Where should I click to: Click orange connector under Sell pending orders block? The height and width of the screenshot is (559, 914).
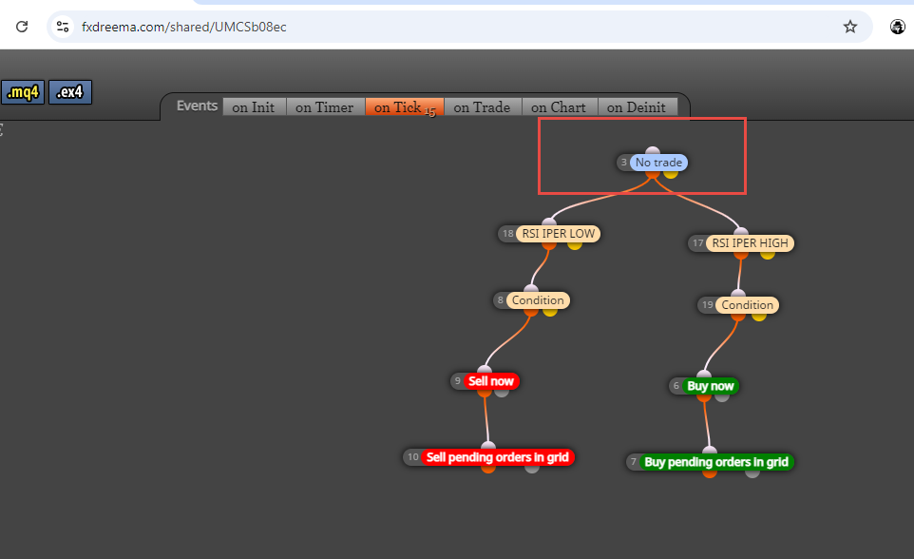point(488,469)
